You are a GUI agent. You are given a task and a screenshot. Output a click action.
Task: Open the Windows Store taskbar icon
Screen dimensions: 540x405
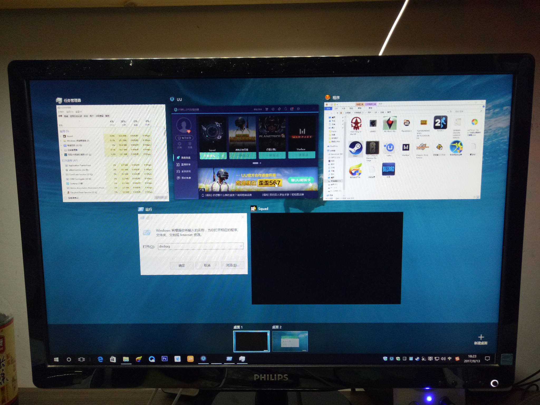coord(113,359)
